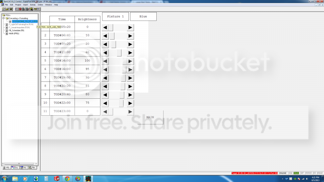Viewport: 324px width, 182px height.
Task: Open the Project menu
Action: [19, 4]
